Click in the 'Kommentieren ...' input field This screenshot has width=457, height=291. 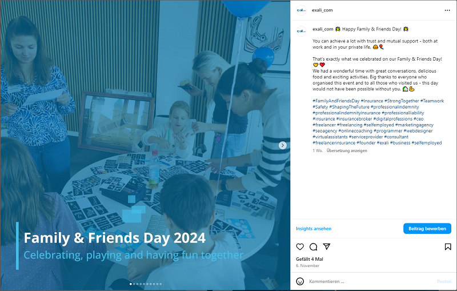pyautogui.click(x=366, y=281)
